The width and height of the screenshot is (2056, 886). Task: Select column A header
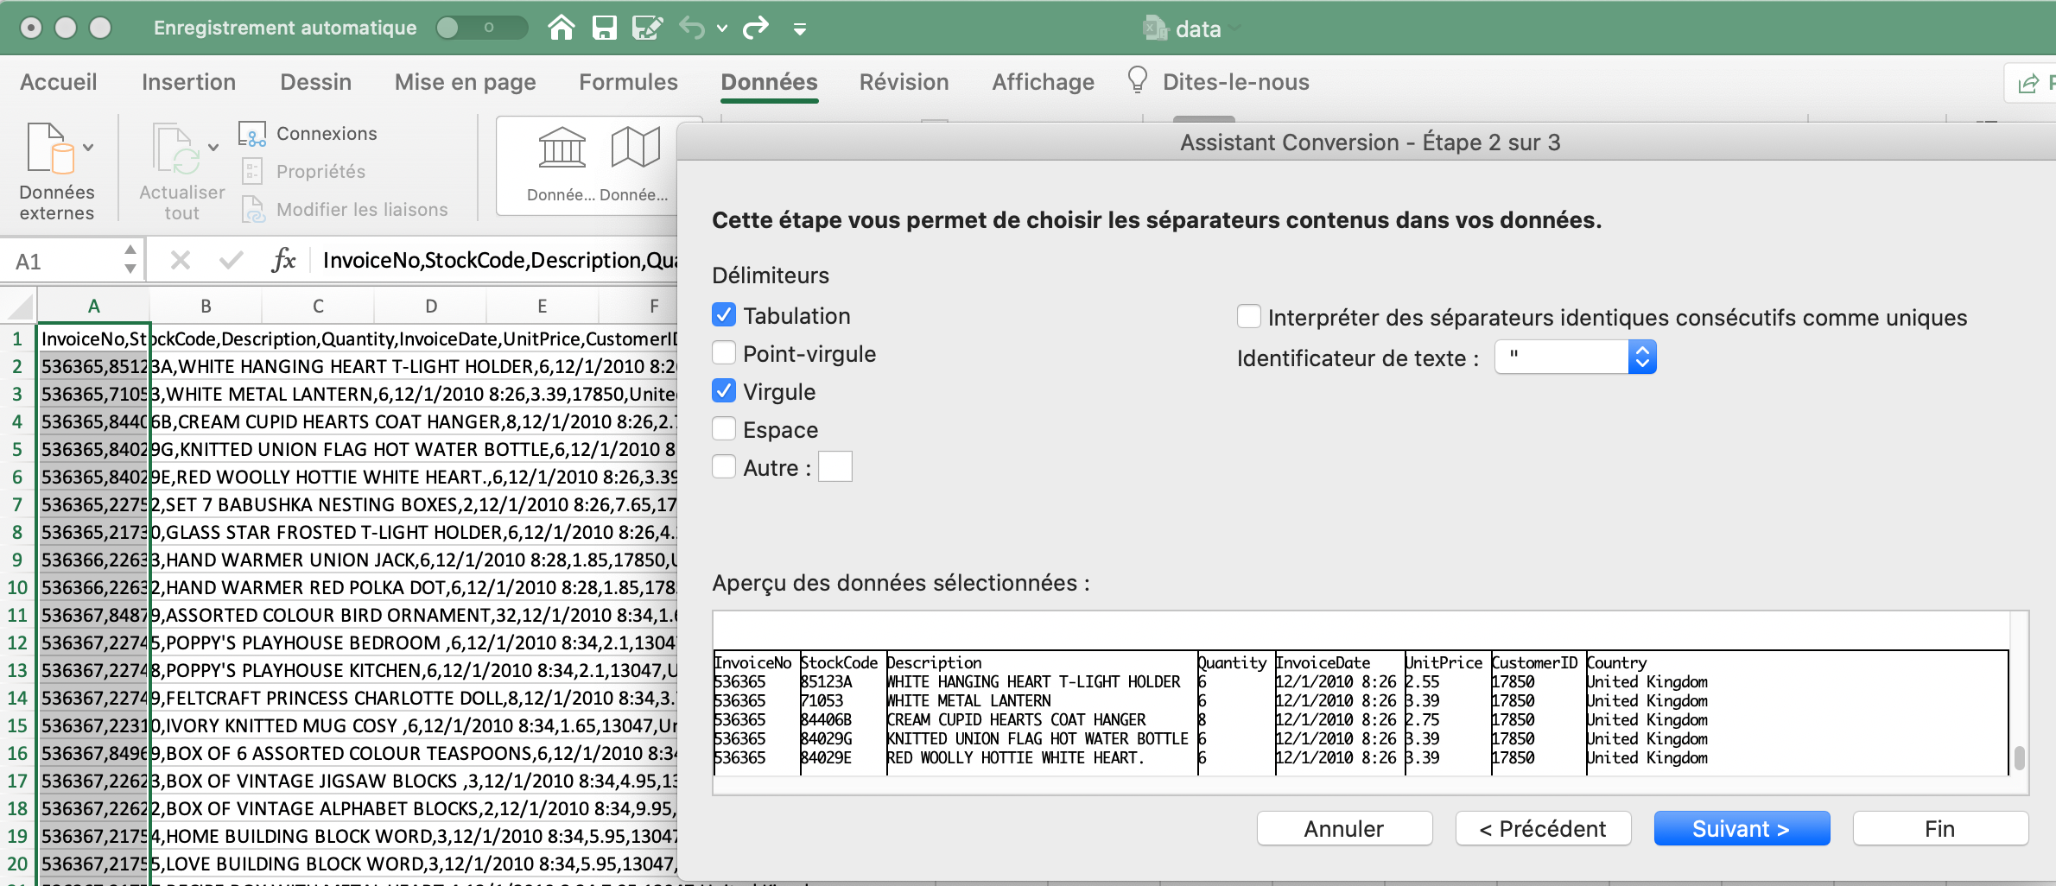(x=93, y=306)
